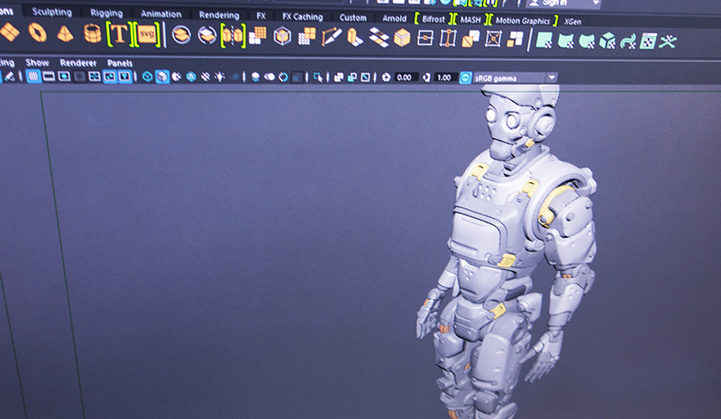Click the Smooth mesh shelf icon
The width and height of the screenshot is (721, 419).
(x=258, y=36)
